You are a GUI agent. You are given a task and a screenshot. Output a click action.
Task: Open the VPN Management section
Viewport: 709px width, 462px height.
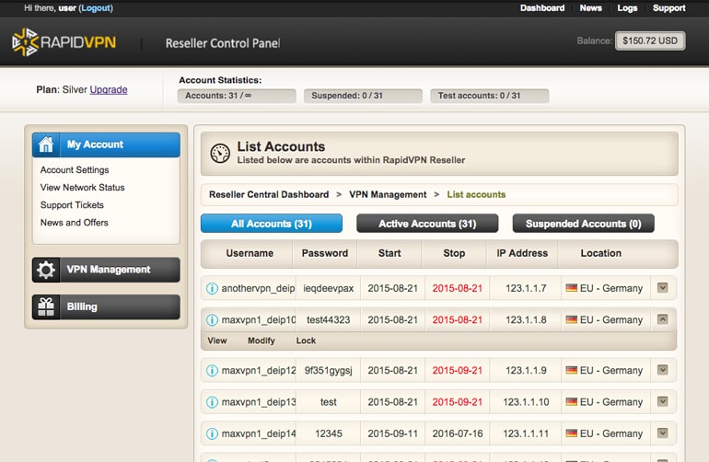106,270
